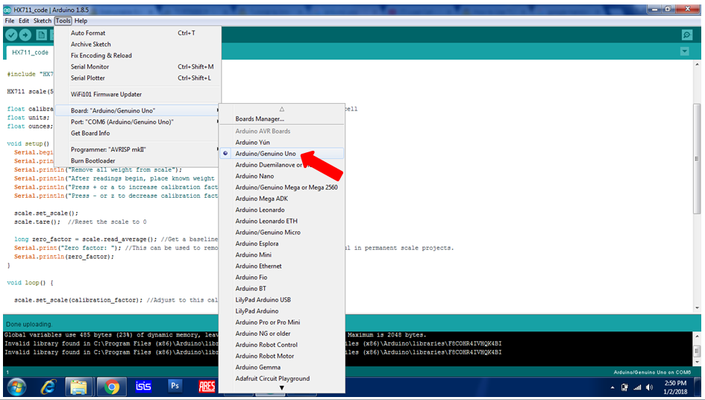705x400 pixels.
Task: Switch to HX711_code tab
Action: click(x=30, y=52)
